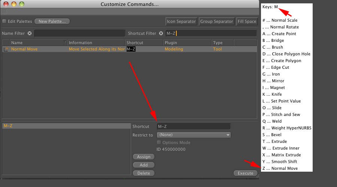Choose S ... Bevel in the keys popup

coord(272,135)
